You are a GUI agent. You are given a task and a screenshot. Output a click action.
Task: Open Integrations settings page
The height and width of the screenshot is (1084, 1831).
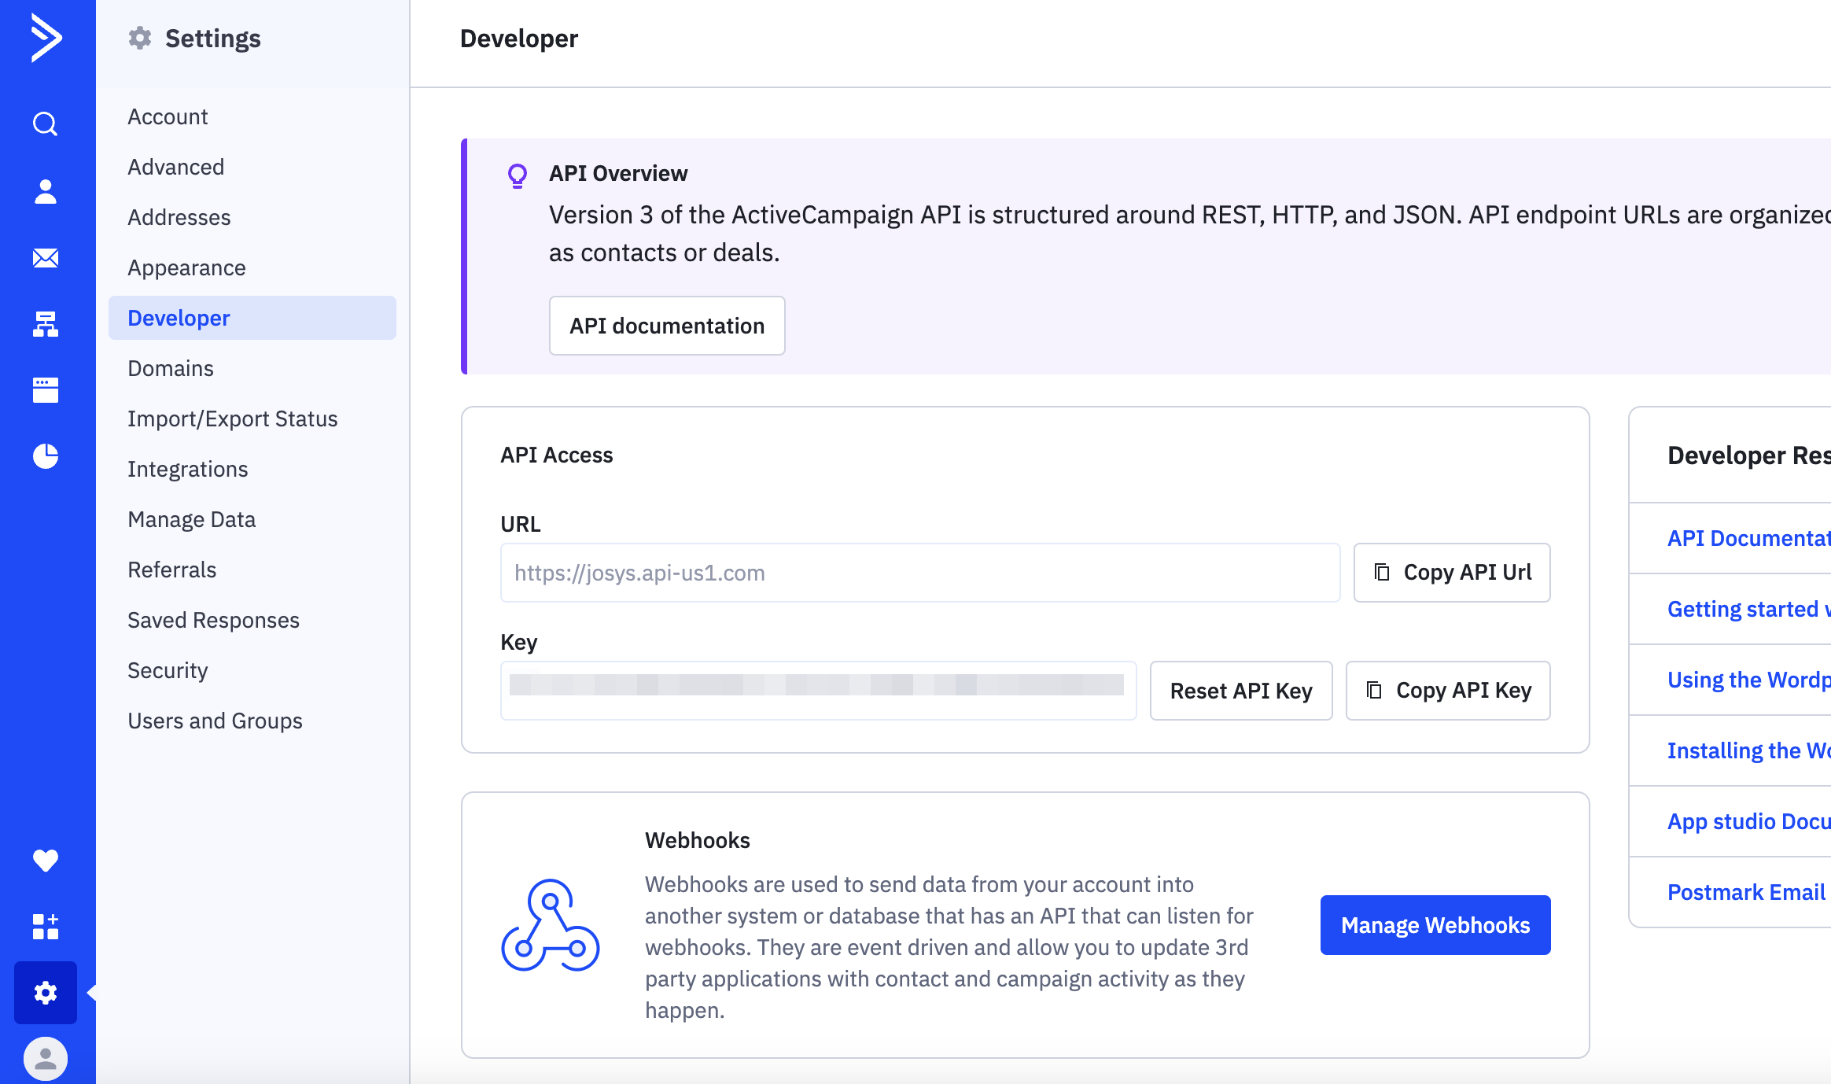[188, 469]
